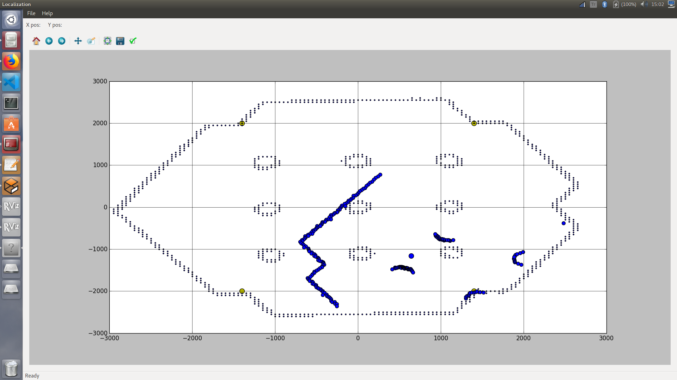Activate the Zoom to rectangle tool
The height and width of the screenshot is (380, 677).
click(91, 41)
